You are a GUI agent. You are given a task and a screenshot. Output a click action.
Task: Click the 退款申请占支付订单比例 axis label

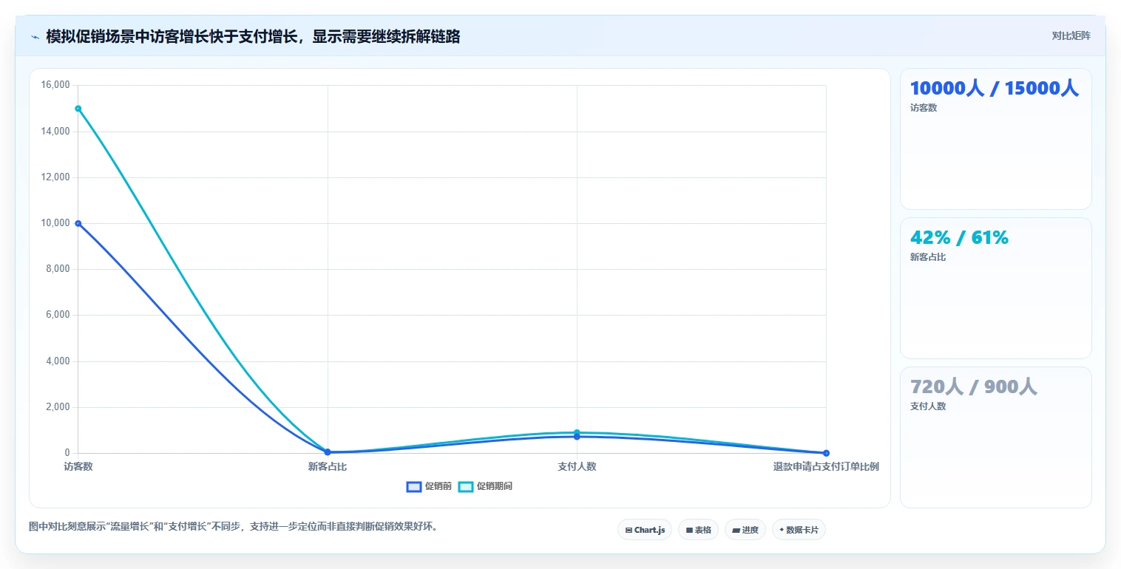pos(826,467)
